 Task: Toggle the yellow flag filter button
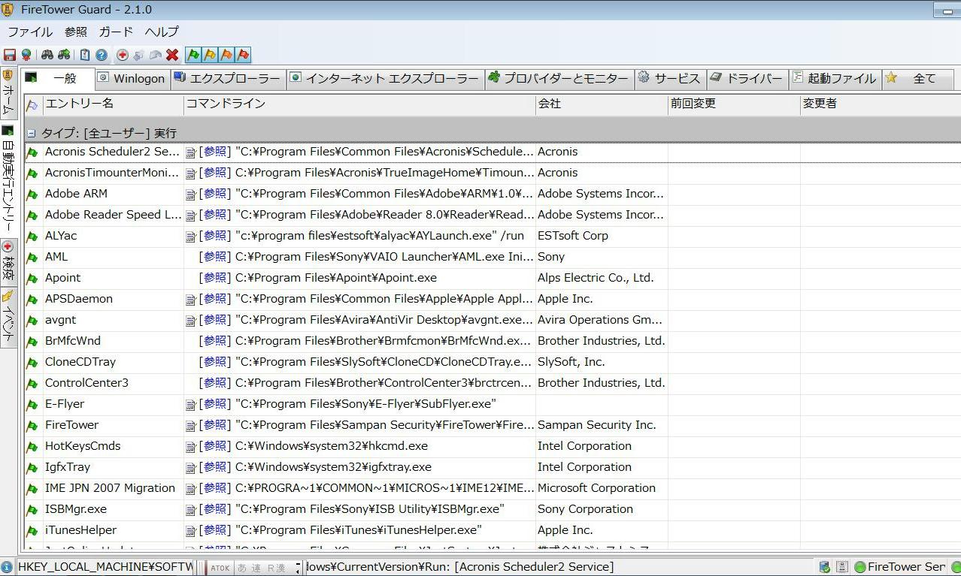click(x=210, y=55)
